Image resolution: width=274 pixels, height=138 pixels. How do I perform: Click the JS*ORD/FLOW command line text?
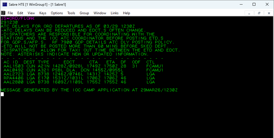pos(17,18)
